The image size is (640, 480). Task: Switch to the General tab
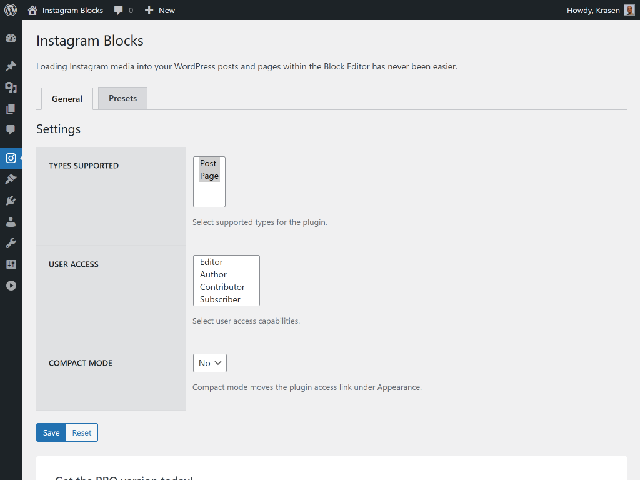tap(67, 99)
